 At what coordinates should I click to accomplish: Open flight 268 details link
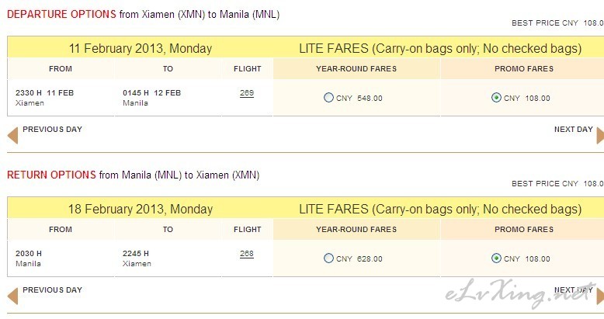(247, 254)
